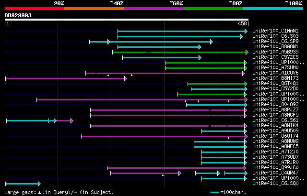This screenshot has width=307, height=196.
Task: Click the purple segment of the C6JS61 alignment
Action: coord(64,121)
